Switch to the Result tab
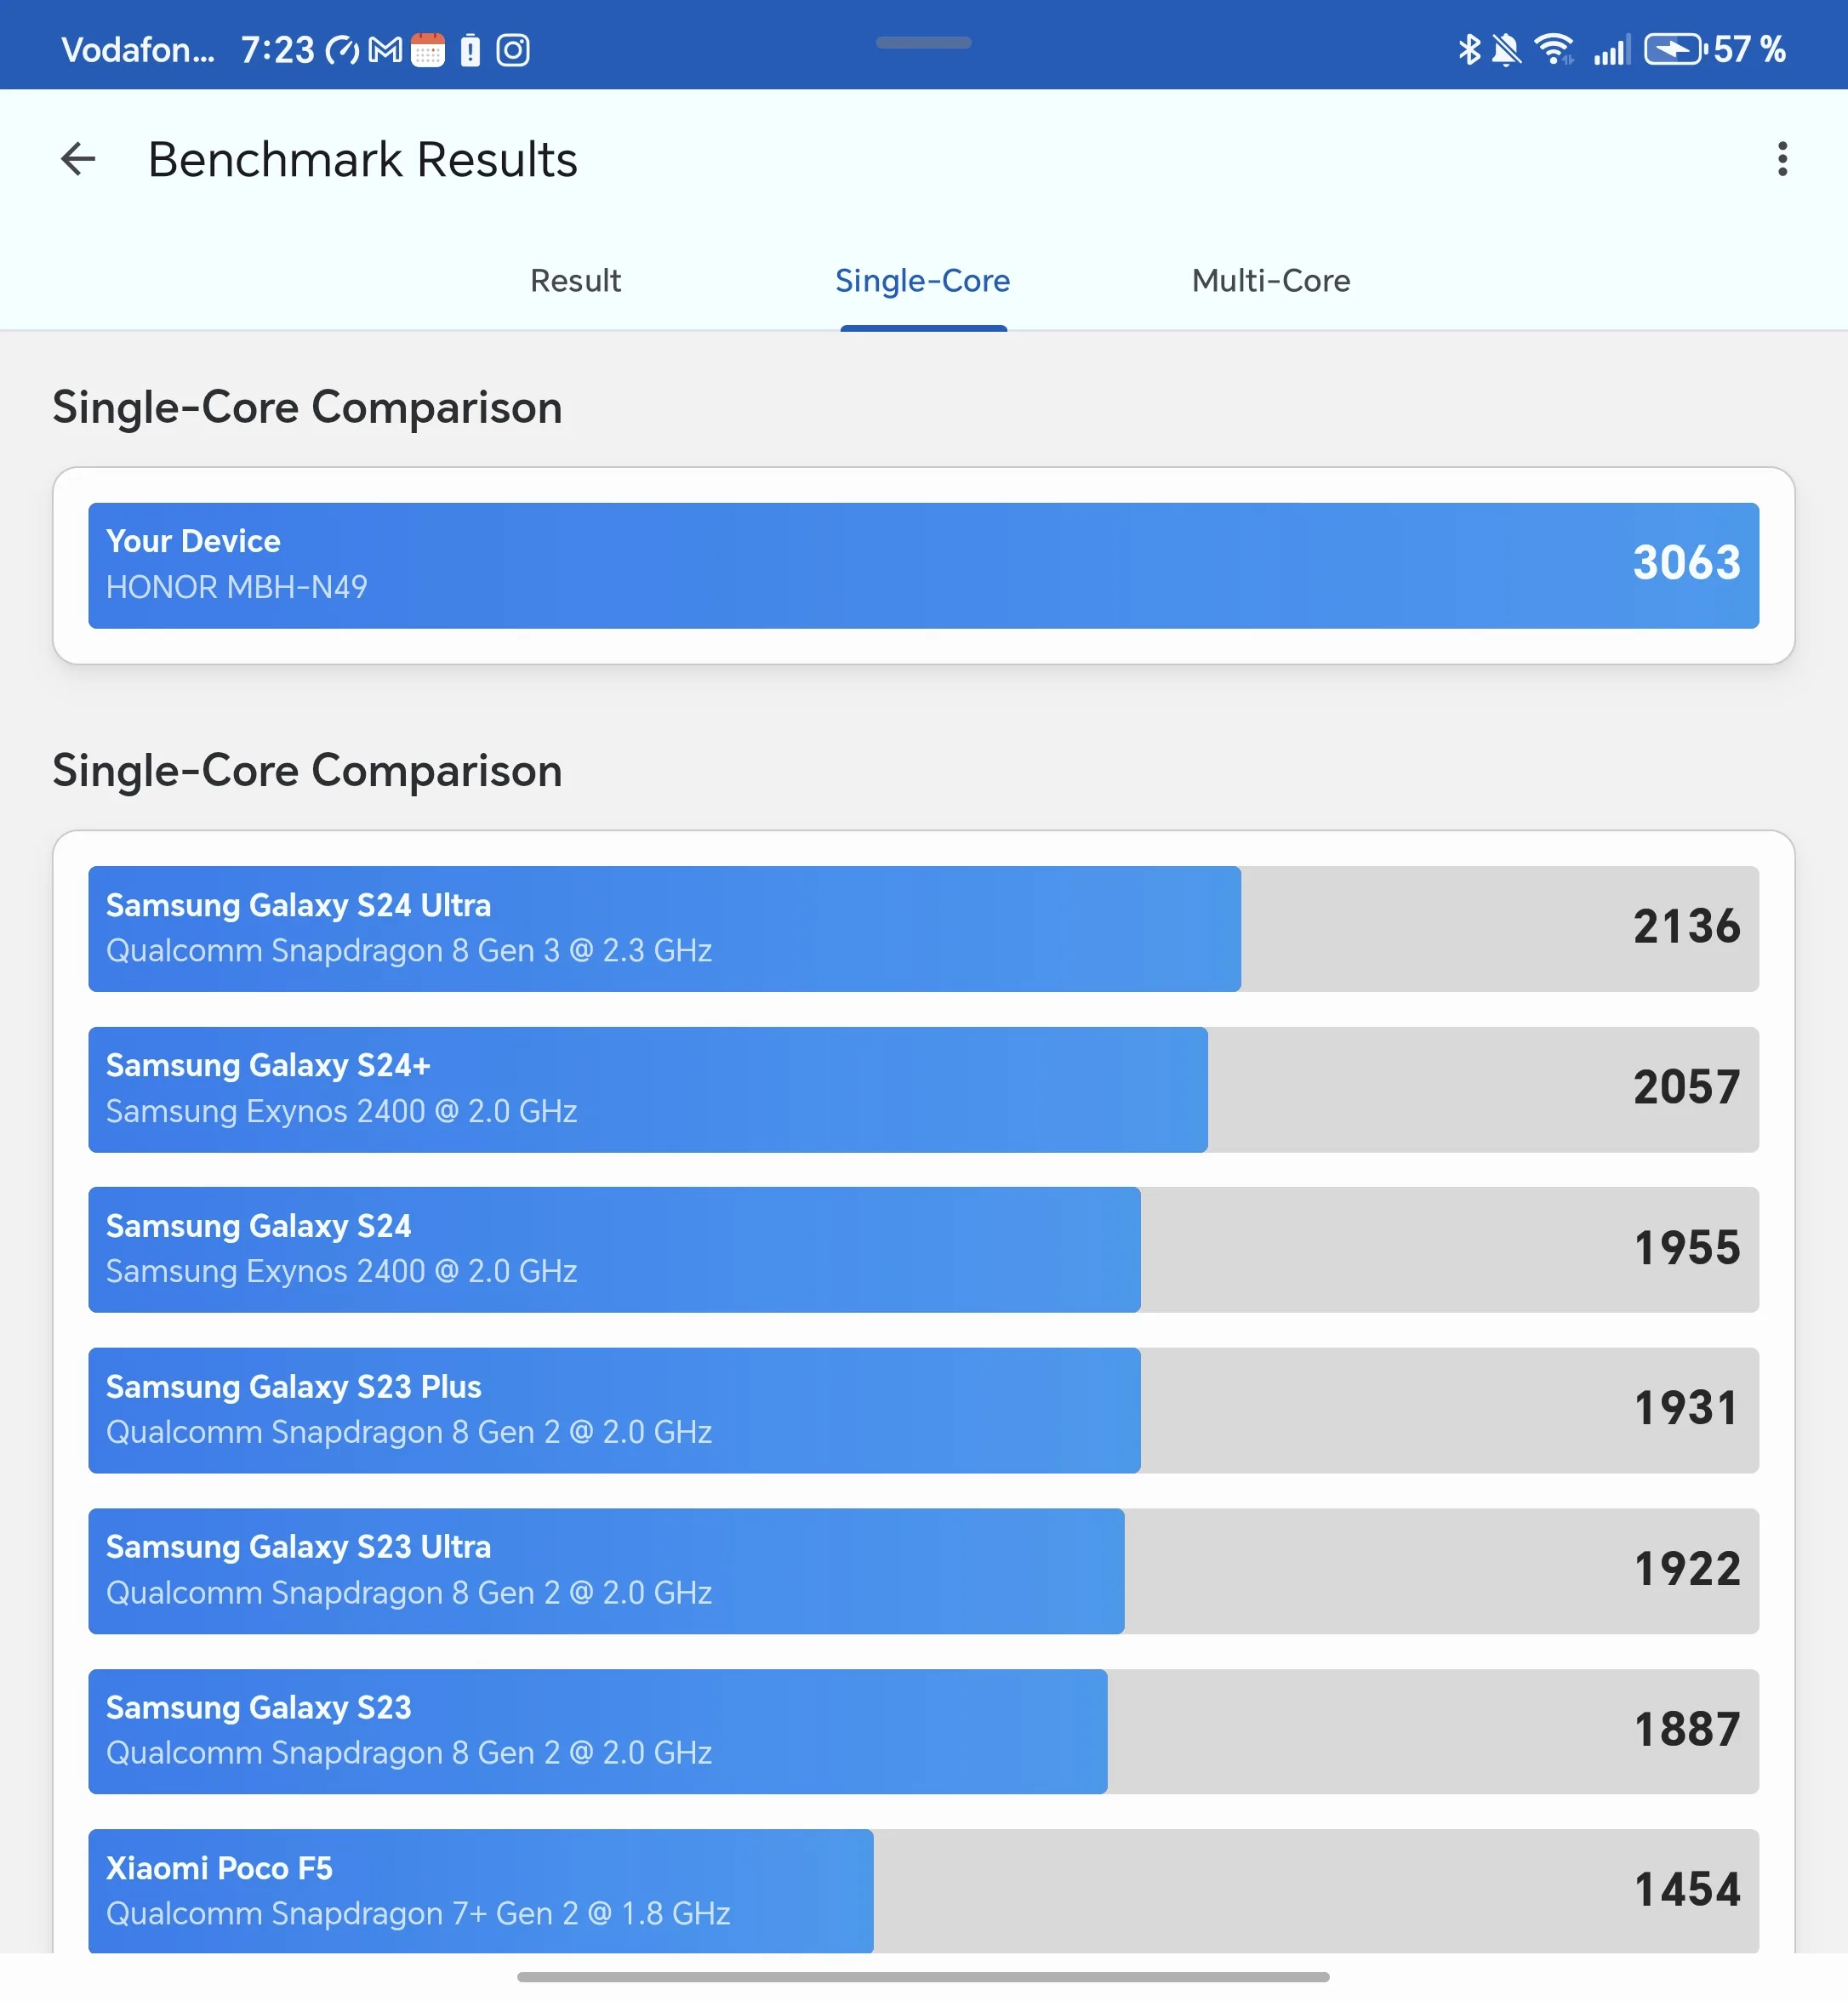This screenshot has height=2001, width=1848. 575,281
